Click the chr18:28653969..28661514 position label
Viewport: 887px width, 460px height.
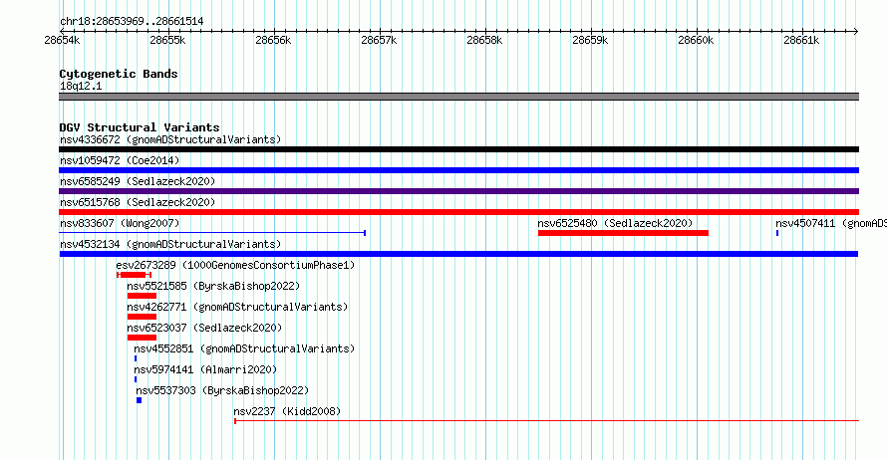click(x=132, y=22)
